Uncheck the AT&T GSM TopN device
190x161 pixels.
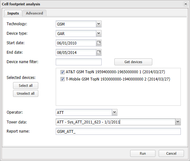pos(62,72)
